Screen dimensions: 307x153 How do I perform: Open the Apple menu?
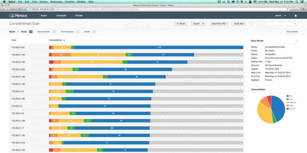click(x=4, y=2)
